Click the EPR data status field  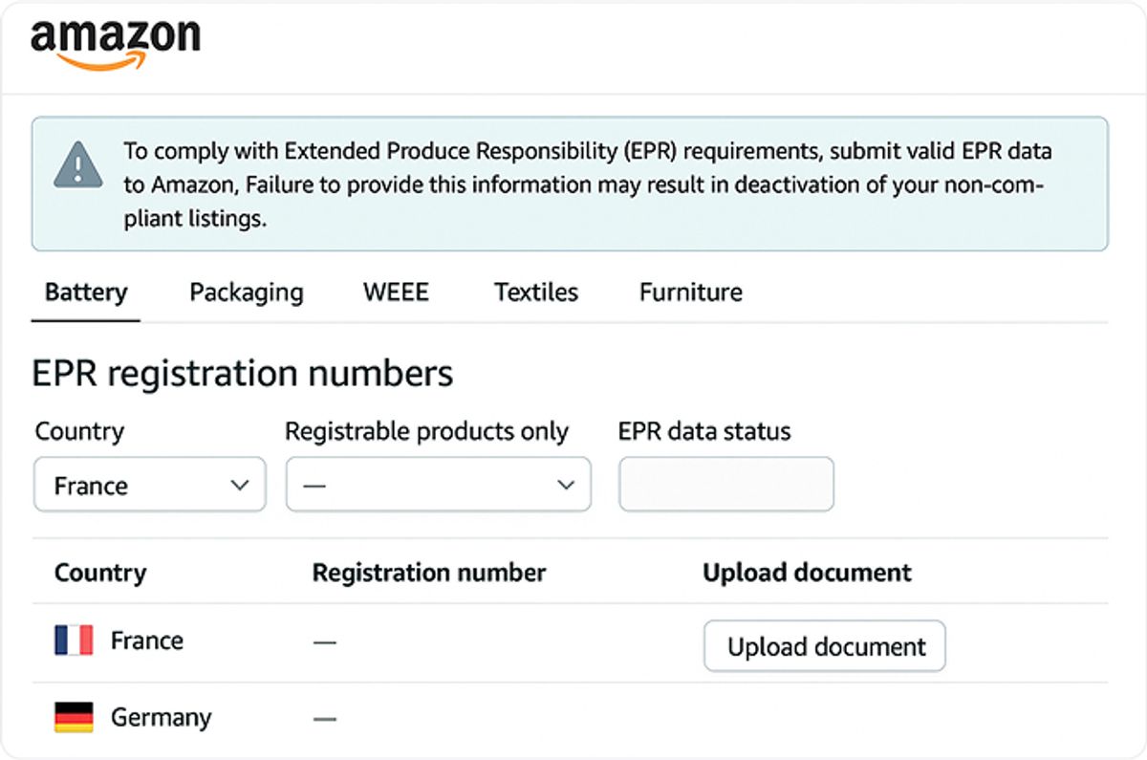click(726, 485)
